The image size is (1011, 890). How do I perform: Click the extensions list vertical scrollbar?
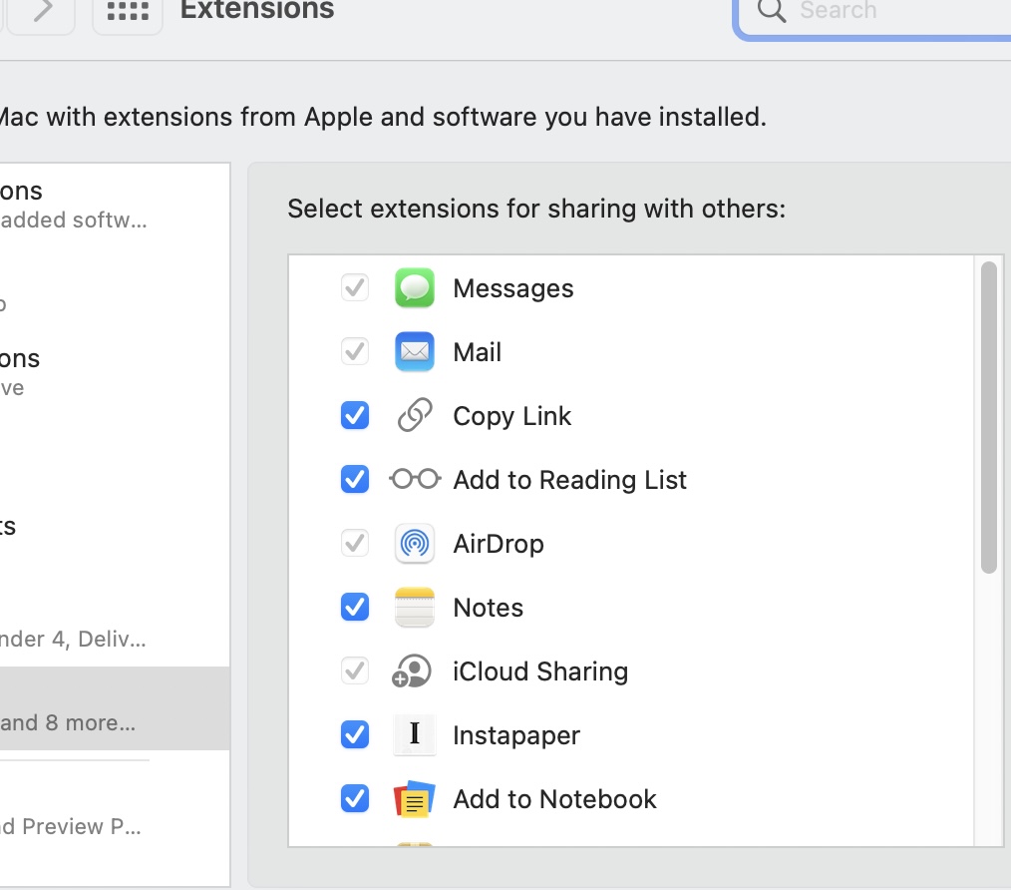pyautogui.click(x=988, y=418)
